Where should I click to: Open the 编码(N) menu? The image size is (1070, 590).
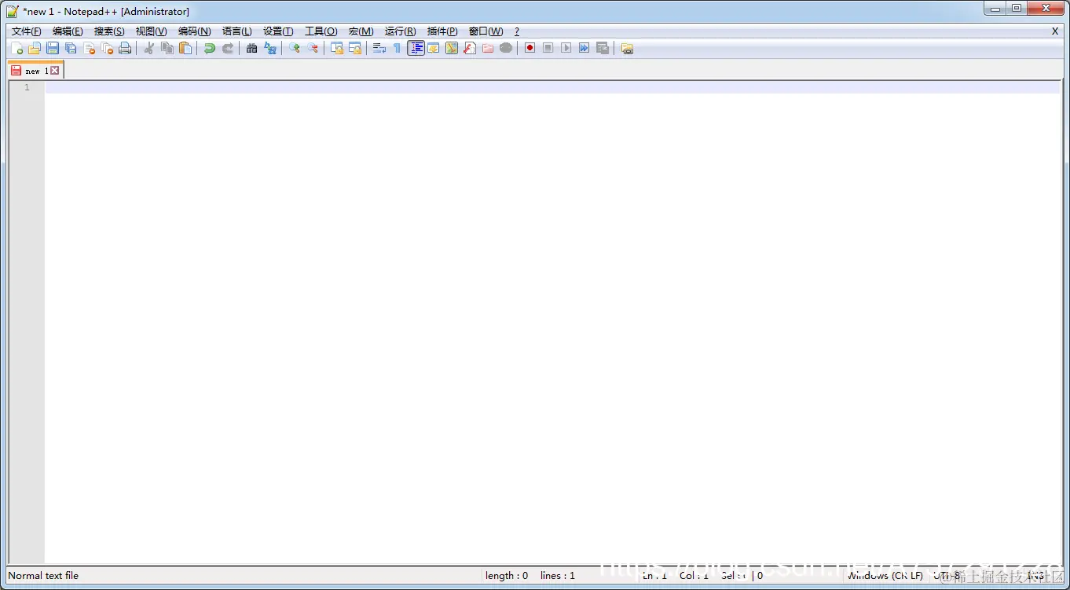tap(194, 31)
